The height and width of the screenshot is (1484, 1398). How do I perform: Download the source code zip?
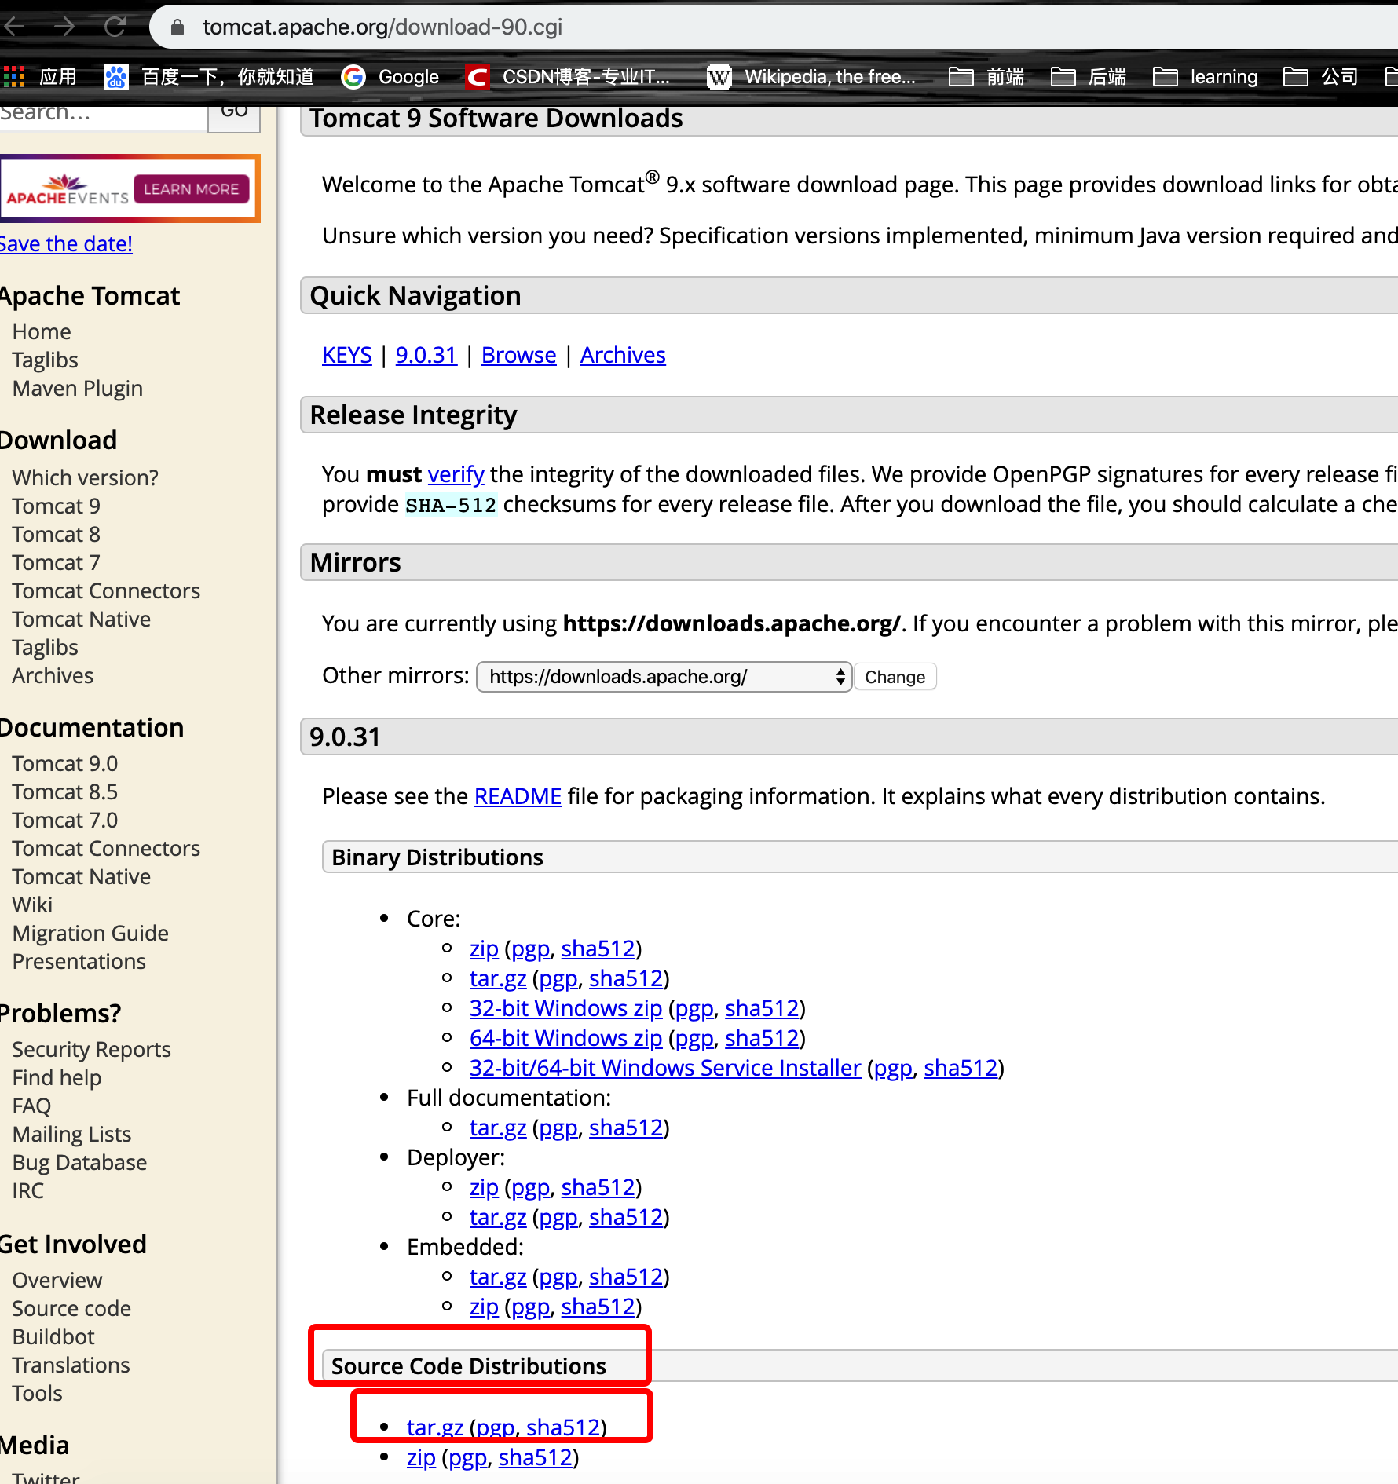(421, 1457)
